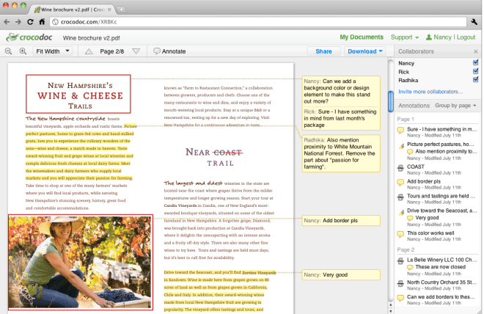The width and height of the screenshot is (484, 314).
Task: Select 'Very good' reply in annotations list
Action: coord(427,218)
